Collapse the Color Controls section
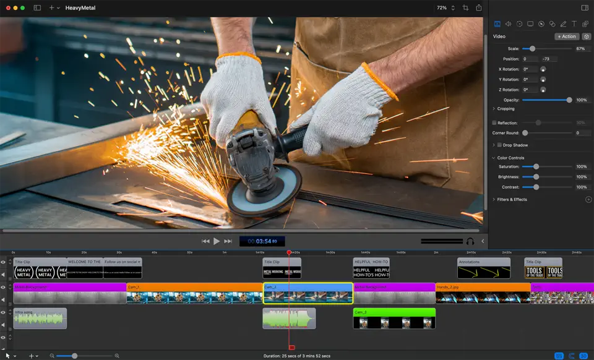 coord(494,158)
